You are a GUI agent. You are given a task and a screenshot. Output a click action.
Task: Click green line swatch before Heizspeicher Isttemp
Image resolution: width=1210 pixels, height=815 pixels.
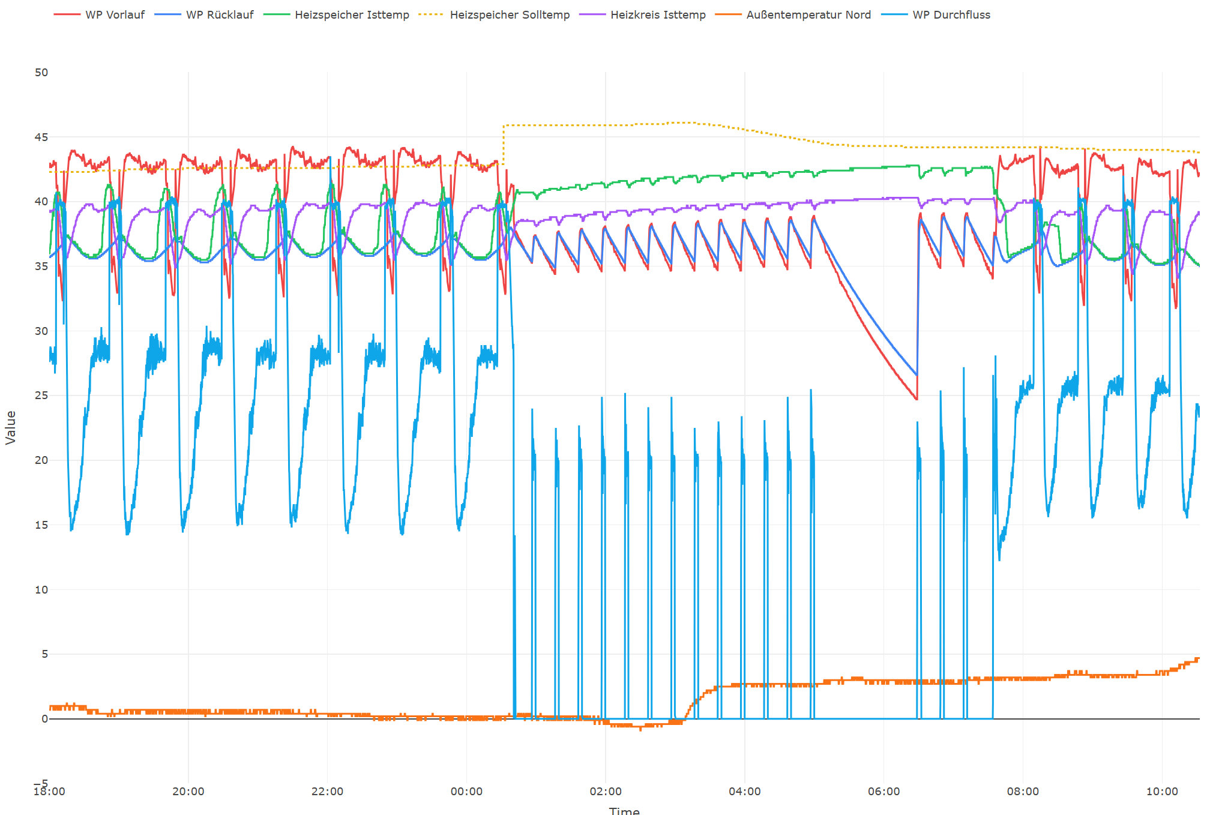pos(276,15)
